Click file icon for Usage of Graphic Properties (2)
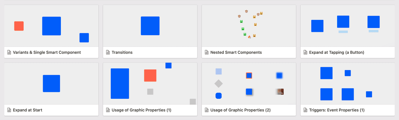 [206, 110]
